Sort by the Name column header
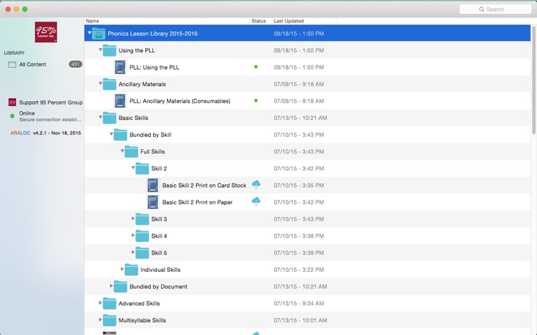 point(93,21)
